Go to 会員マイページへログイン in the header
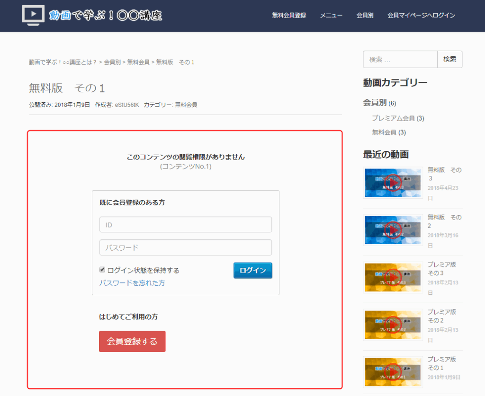This screenshot has height=396, width=485. [x=421, y=15]
